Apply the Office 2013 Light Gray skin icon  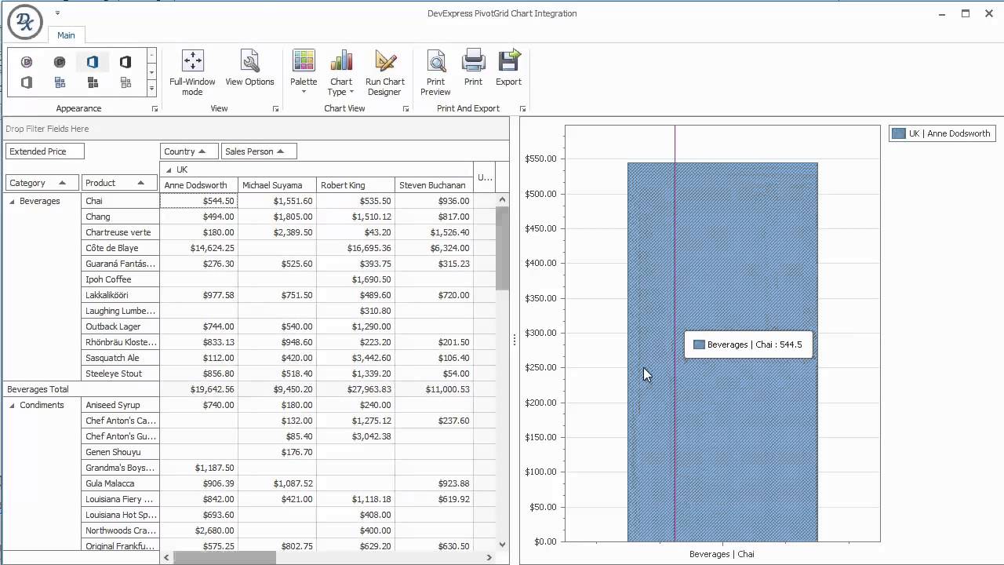pos(27,82)
